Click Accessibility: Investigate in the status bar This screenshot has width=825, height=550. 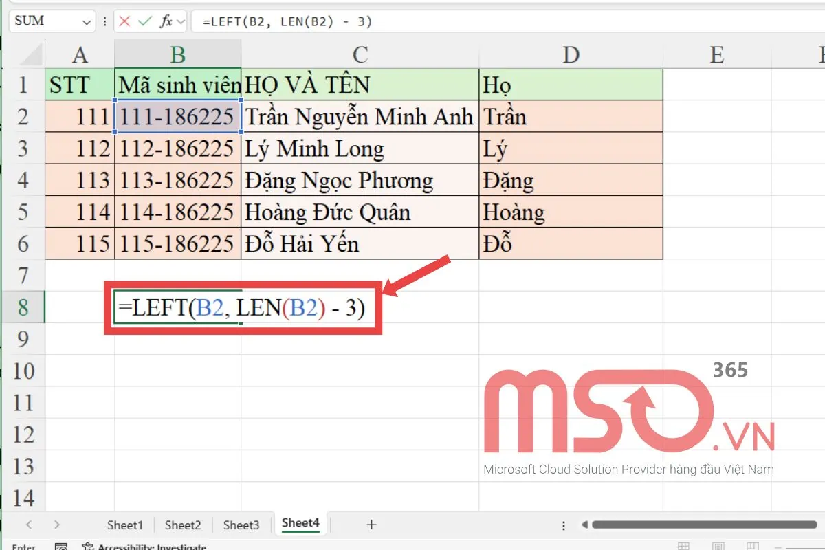pyautogui.click(x=151, y=547)
